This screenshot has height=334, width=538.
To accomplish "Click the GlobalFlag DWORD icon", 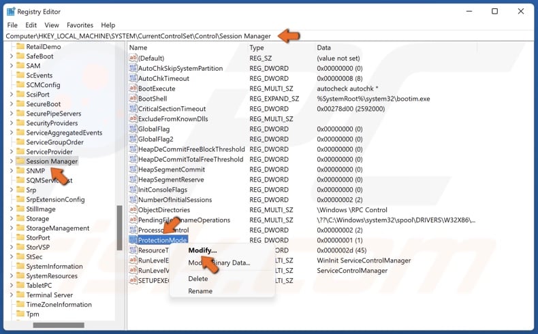I will (133, 129).
